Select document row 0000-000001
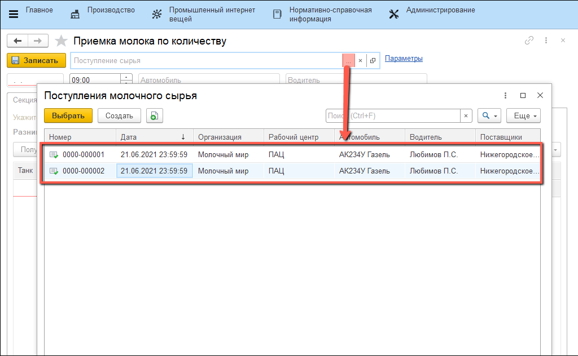 (83, 154)
